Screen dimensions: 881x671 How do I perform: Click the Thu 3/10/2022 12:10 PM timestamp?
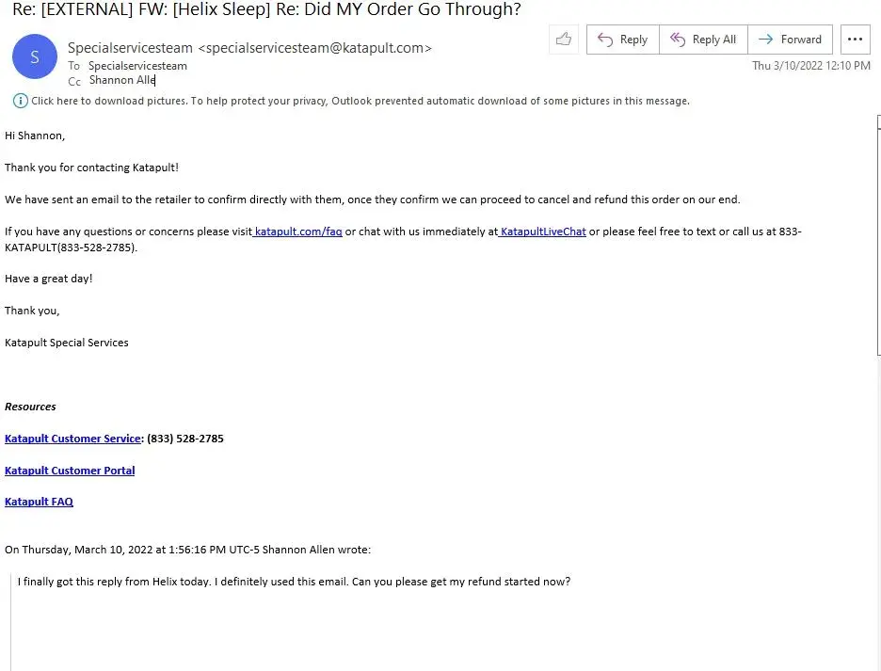click(x=810, y=66)
